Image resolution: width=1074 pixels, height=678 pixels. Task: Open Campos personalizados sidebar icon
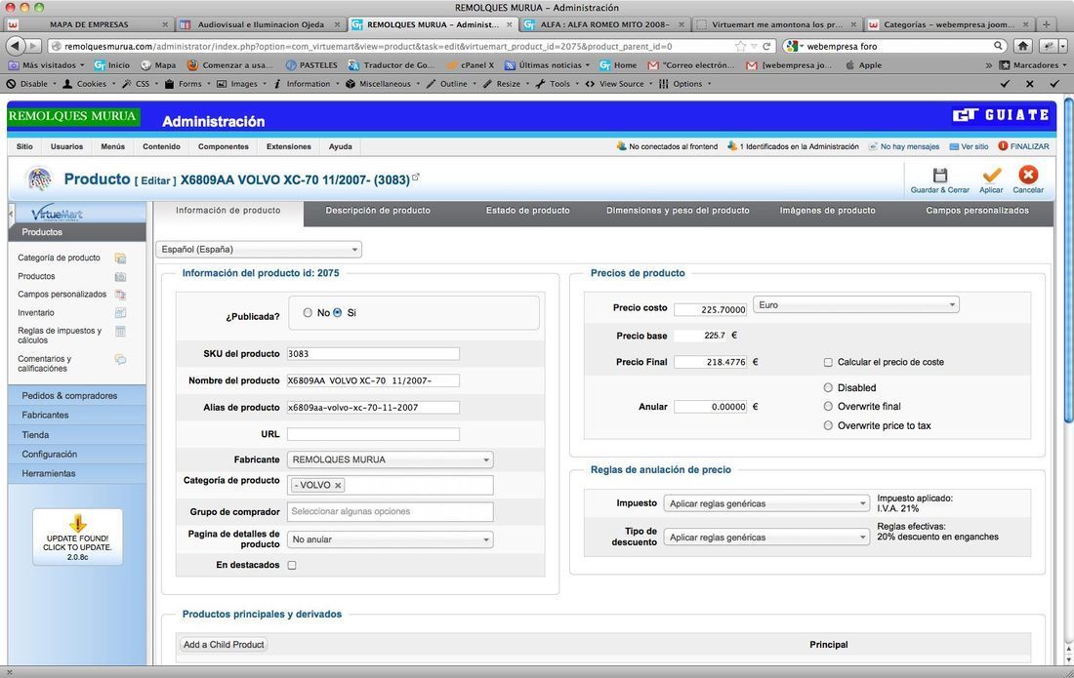(x=120, y=295)
